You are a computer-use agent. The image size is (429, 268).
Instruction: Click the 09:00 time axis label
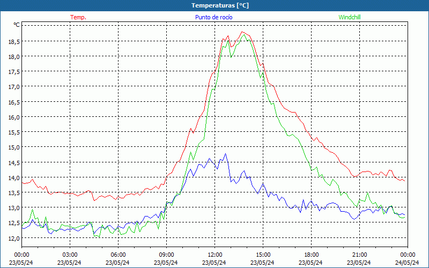(x=166, y=255)
